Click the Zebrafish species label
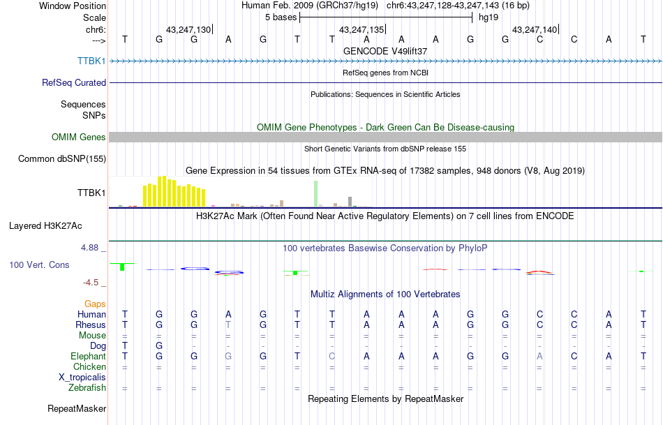This screenshot has height=425, width=663. (x=87, y=387)
